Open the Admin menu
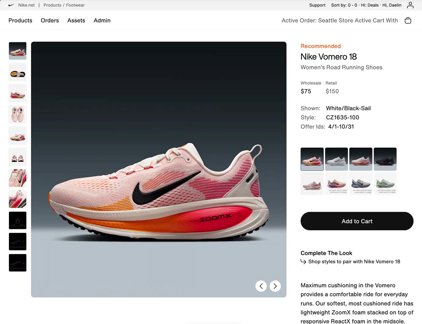 pyautogui.click(x=102, y=20)
